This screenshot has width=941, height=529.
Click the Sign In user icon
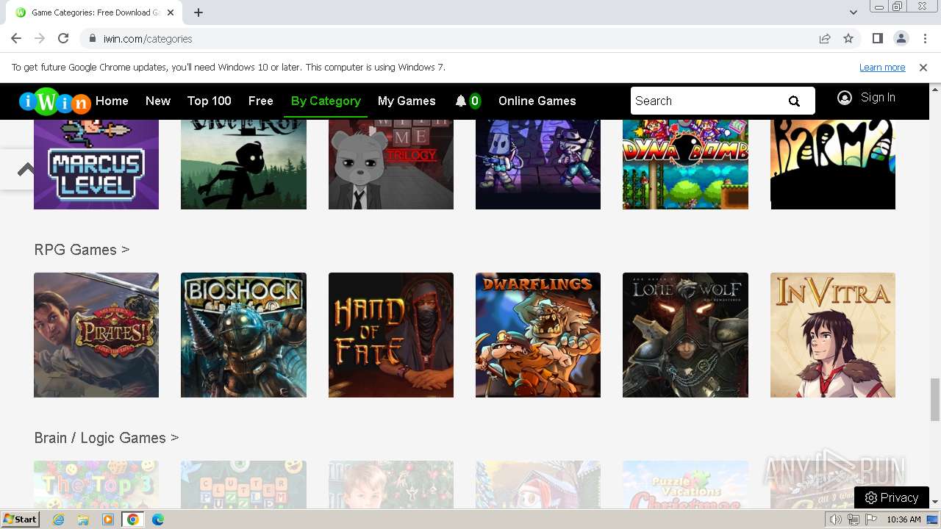tap(845, 98)
